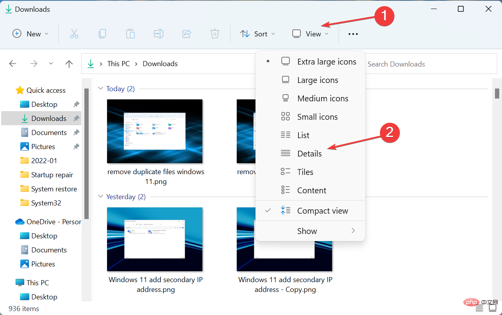The image size is (502, 315).
Task: Expand the Show submenu
Action: 310,231
